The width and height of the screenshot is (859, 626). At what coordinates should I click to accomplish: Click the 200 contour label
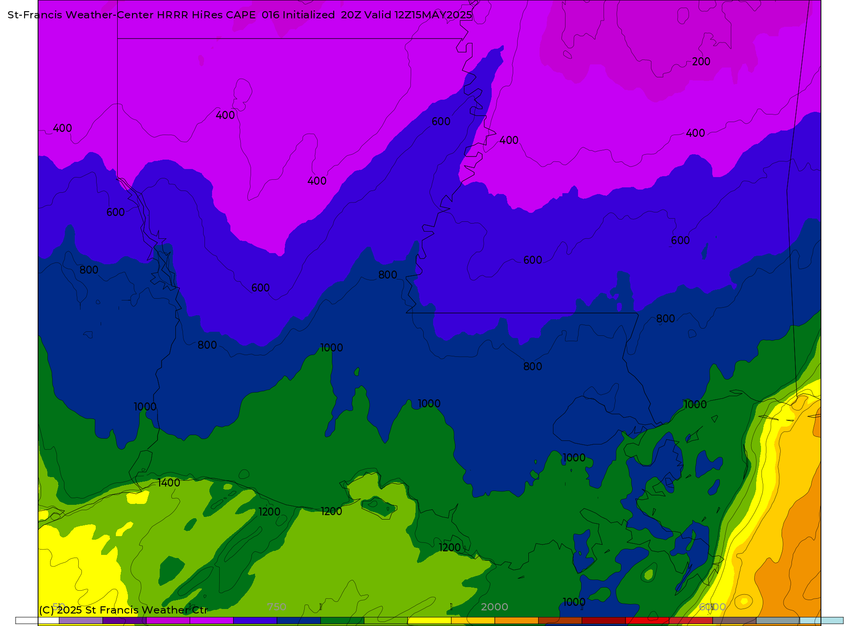(x=701, y=62)
